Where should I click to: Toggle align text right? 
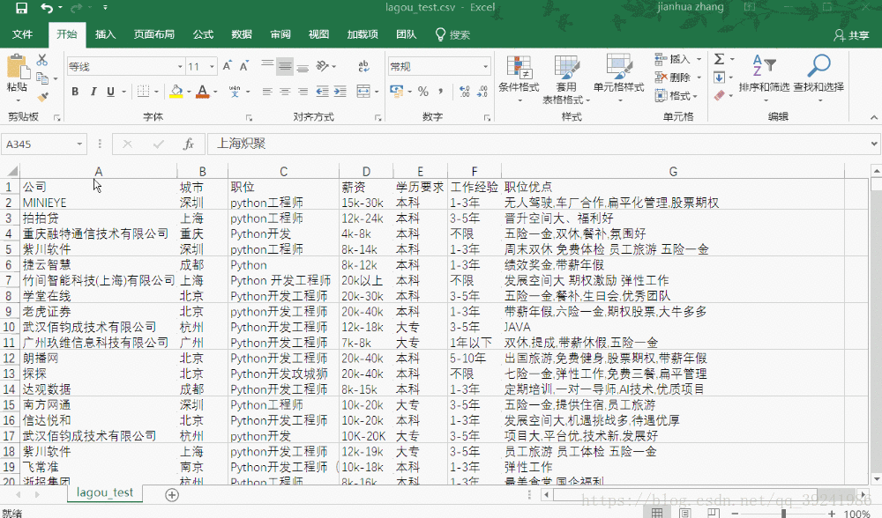click(303, 92)
